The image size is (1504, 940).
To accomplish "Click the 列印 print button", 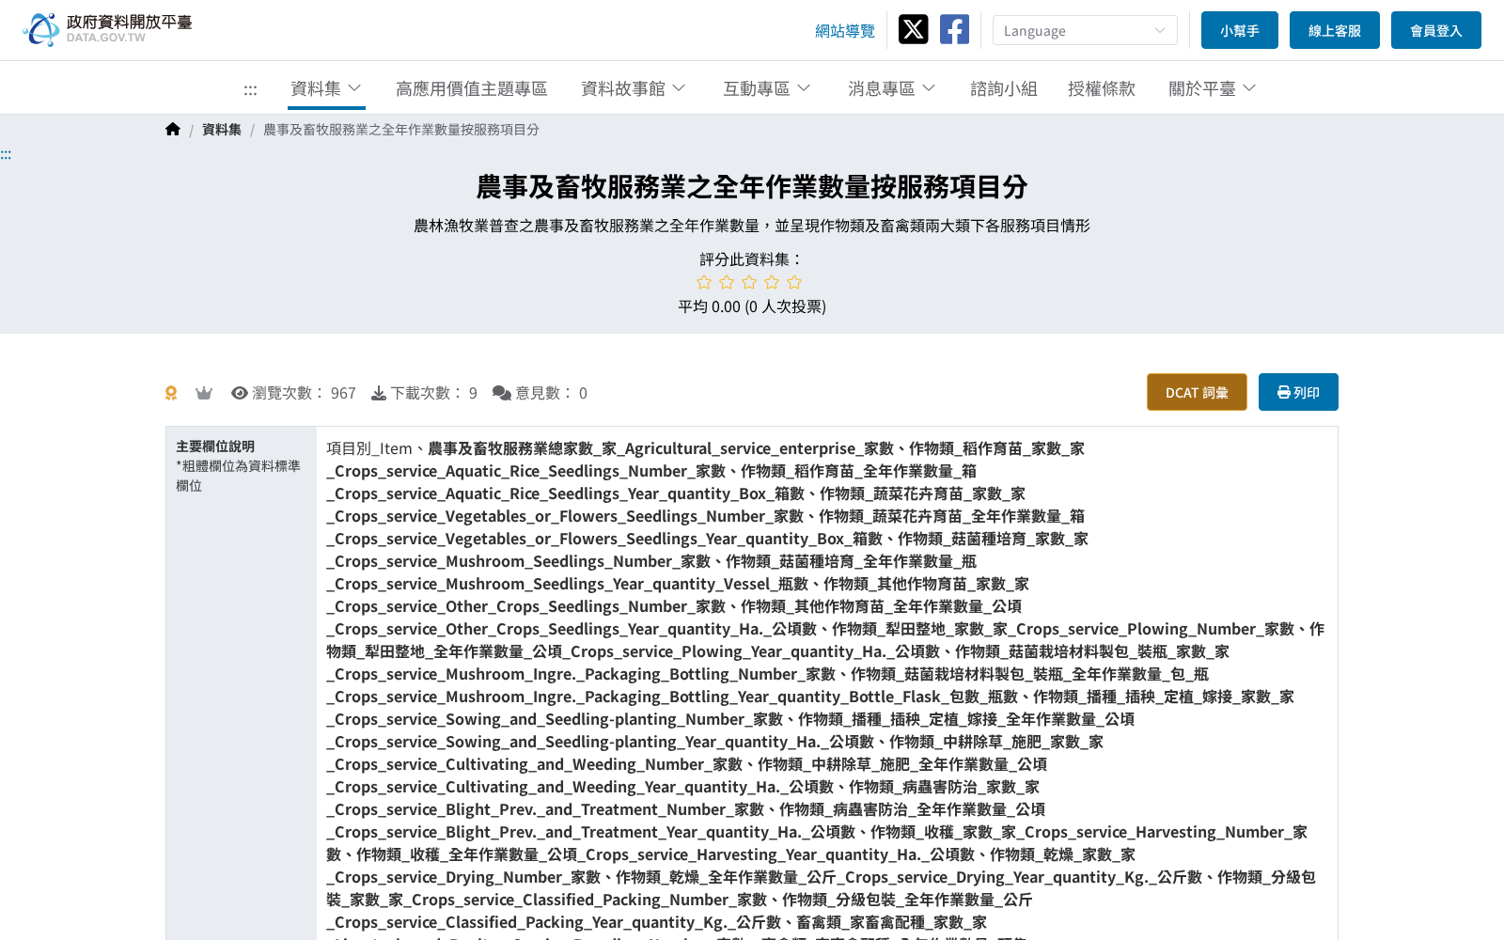I will click(x=1298, y=392).
